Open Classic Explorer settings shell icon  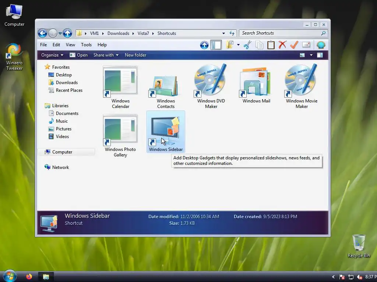coord(321,45)
